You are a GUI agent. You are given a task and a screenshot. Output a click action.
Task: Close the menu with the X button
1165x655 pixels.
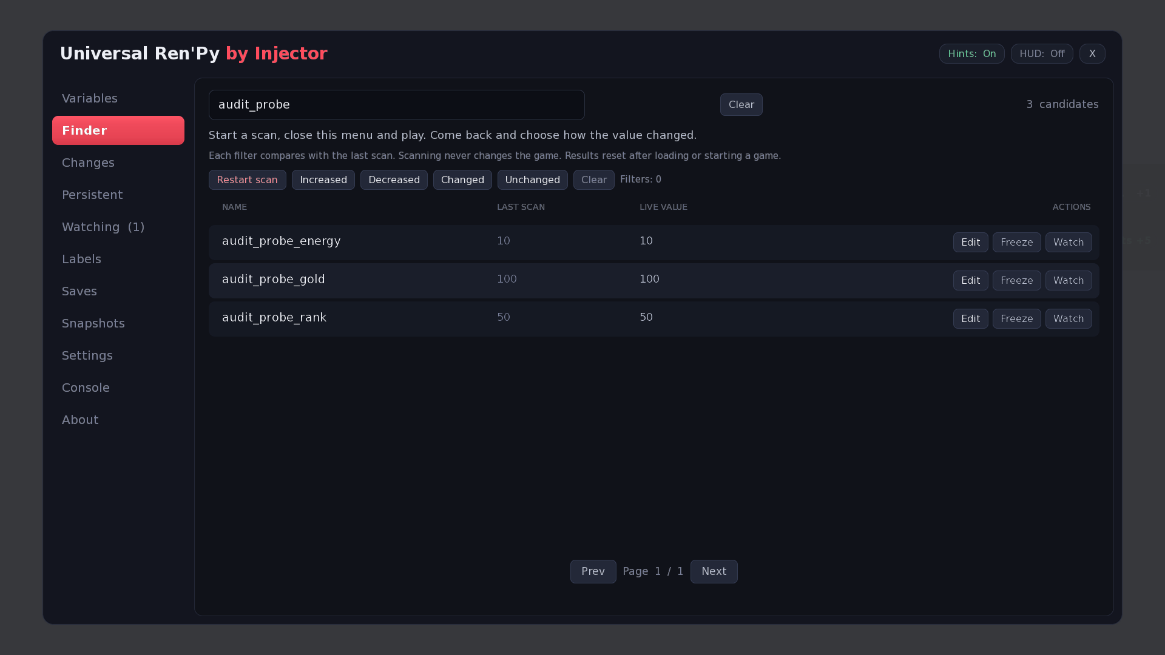click(x=1092, y=54)
